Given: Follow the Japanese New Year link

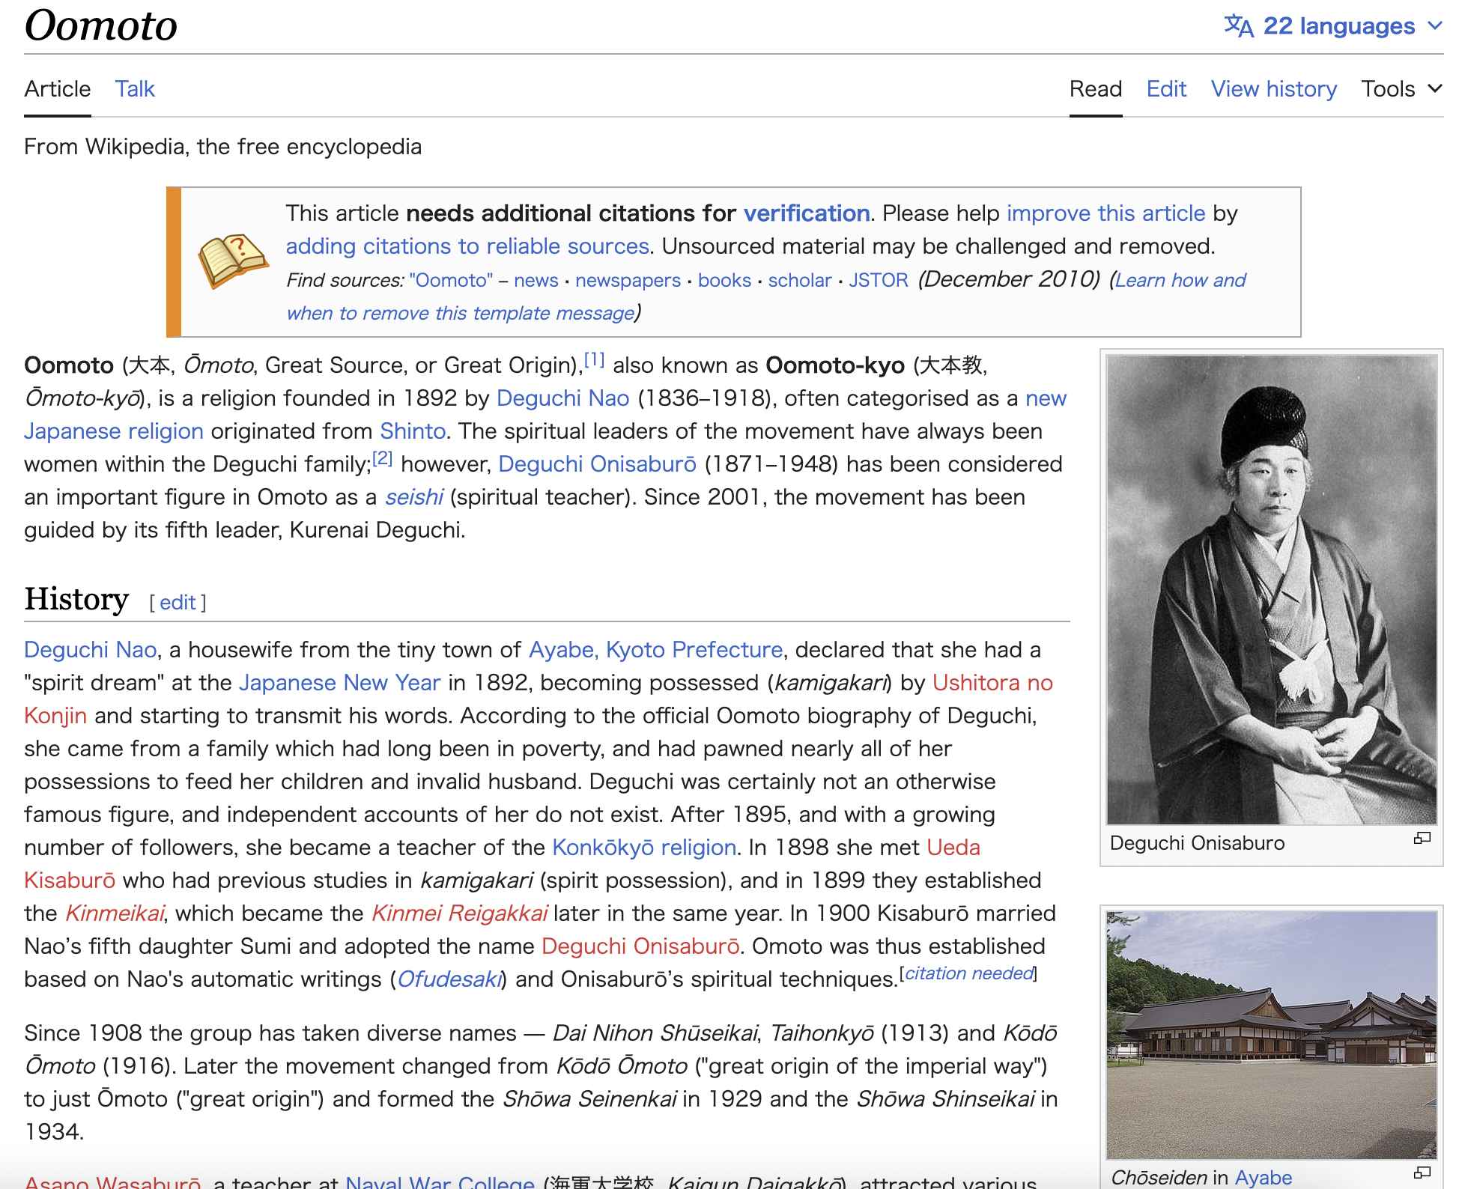Looking at the screenshot, I should (339, 683).
